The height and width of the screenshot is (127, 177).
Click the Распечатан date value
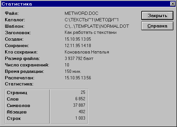pos(78,78)
